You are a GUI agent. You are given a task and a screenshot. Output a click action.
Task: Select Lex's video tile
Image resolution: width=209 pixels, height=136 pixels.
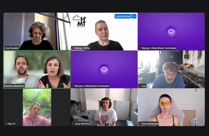(171, 69)
